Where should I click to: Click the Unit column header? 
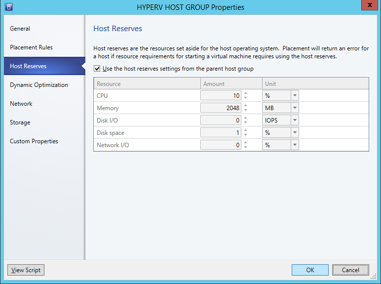(x=315, y=83)
